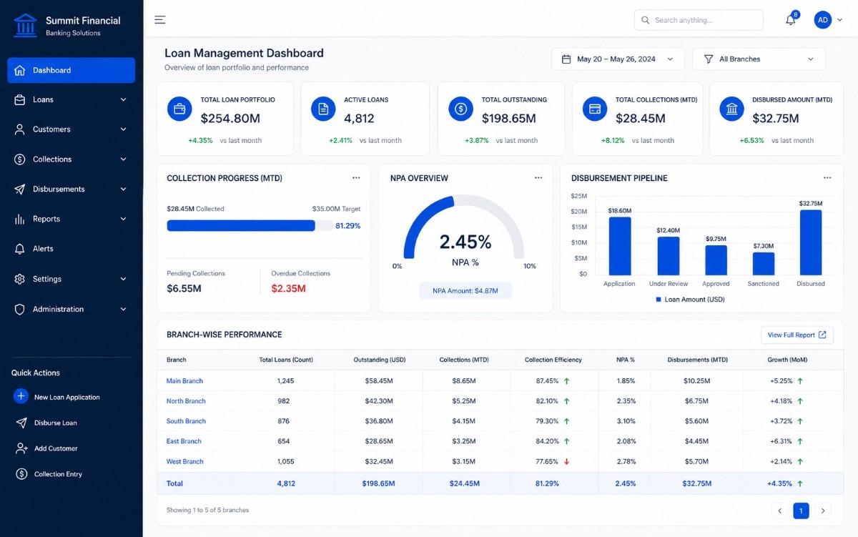Click the Total Loan Portfolio briefcase icon

(x=179, y=109)
